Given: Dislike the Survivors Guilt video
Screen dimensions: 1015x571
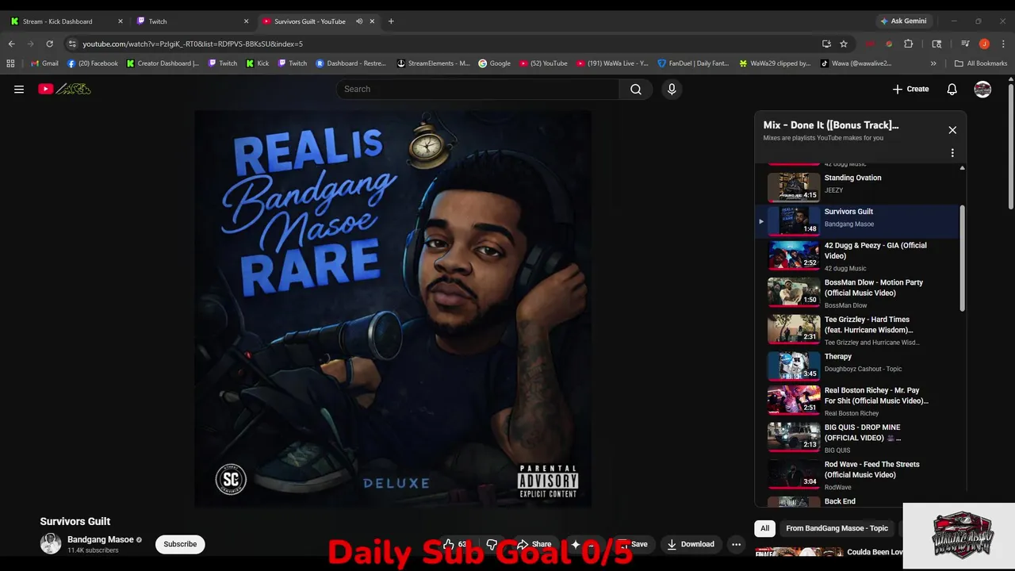Looking at the screenshot, I should point(492,544).
